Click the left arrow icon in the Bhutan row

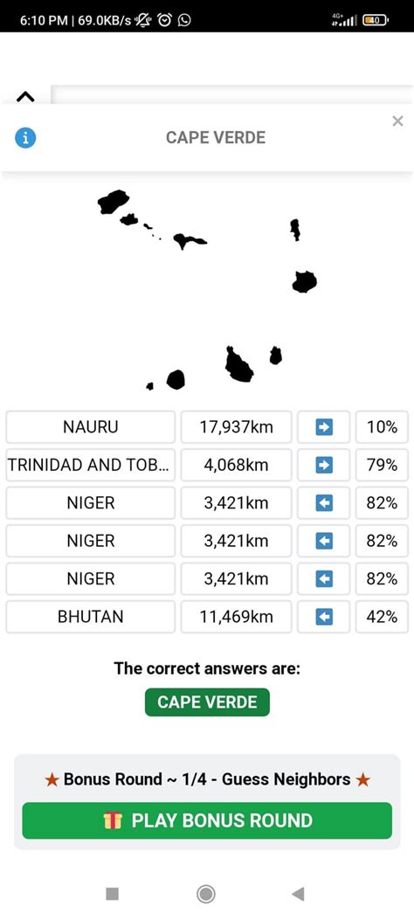(x=324, y=617)
